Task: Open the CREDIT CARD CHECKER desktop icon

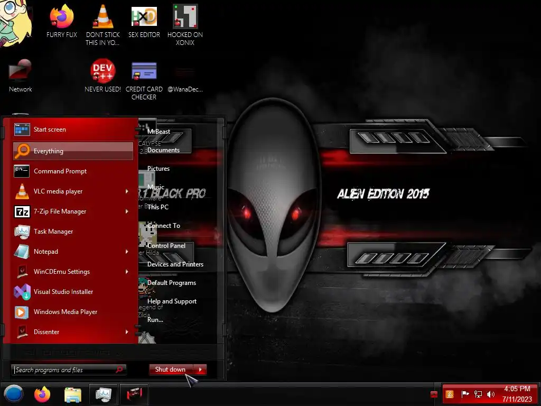Action: coord(144,80)
